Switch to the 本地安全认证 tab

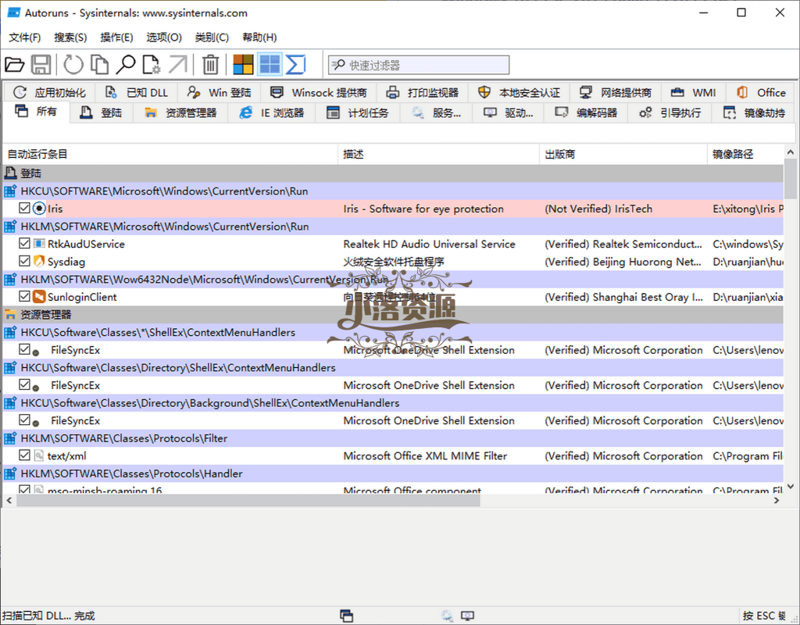coord(519,92)
